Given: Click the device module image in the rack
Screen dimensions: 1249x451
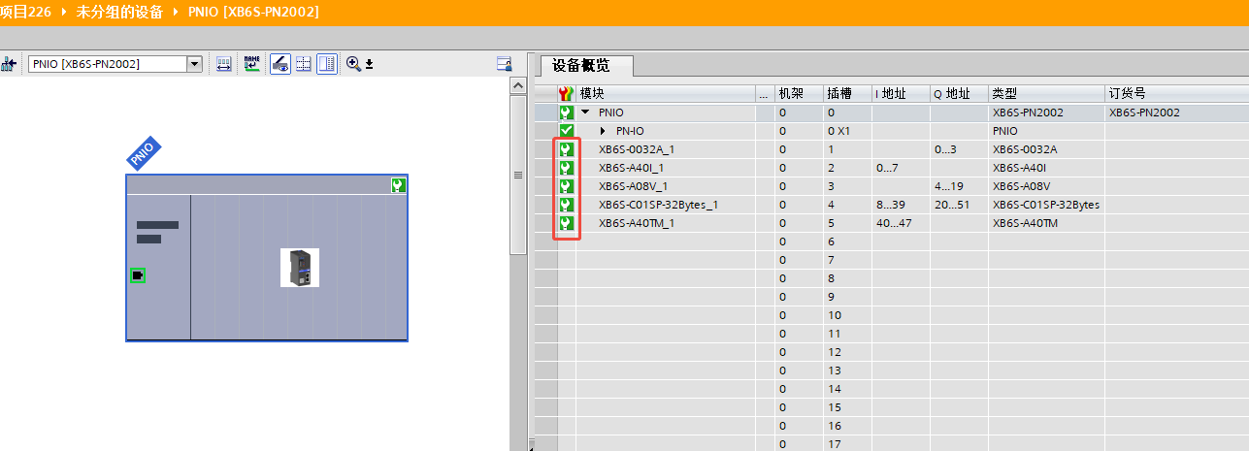Looking at the screenshot, I should click(x=300, y=268).
